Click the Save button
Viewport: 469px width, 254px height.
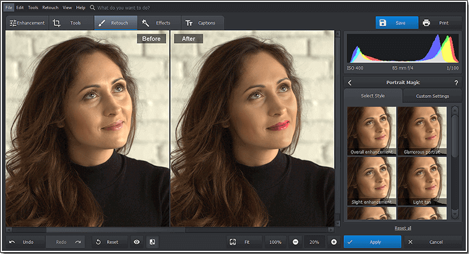(x=397, y=23)
